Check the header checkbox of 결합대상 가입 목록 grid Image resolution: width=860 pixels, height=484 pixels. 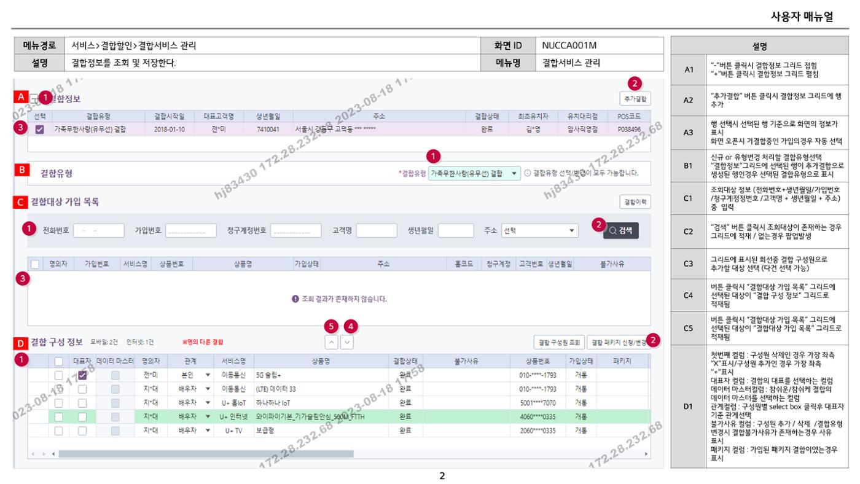click(35, 263)
